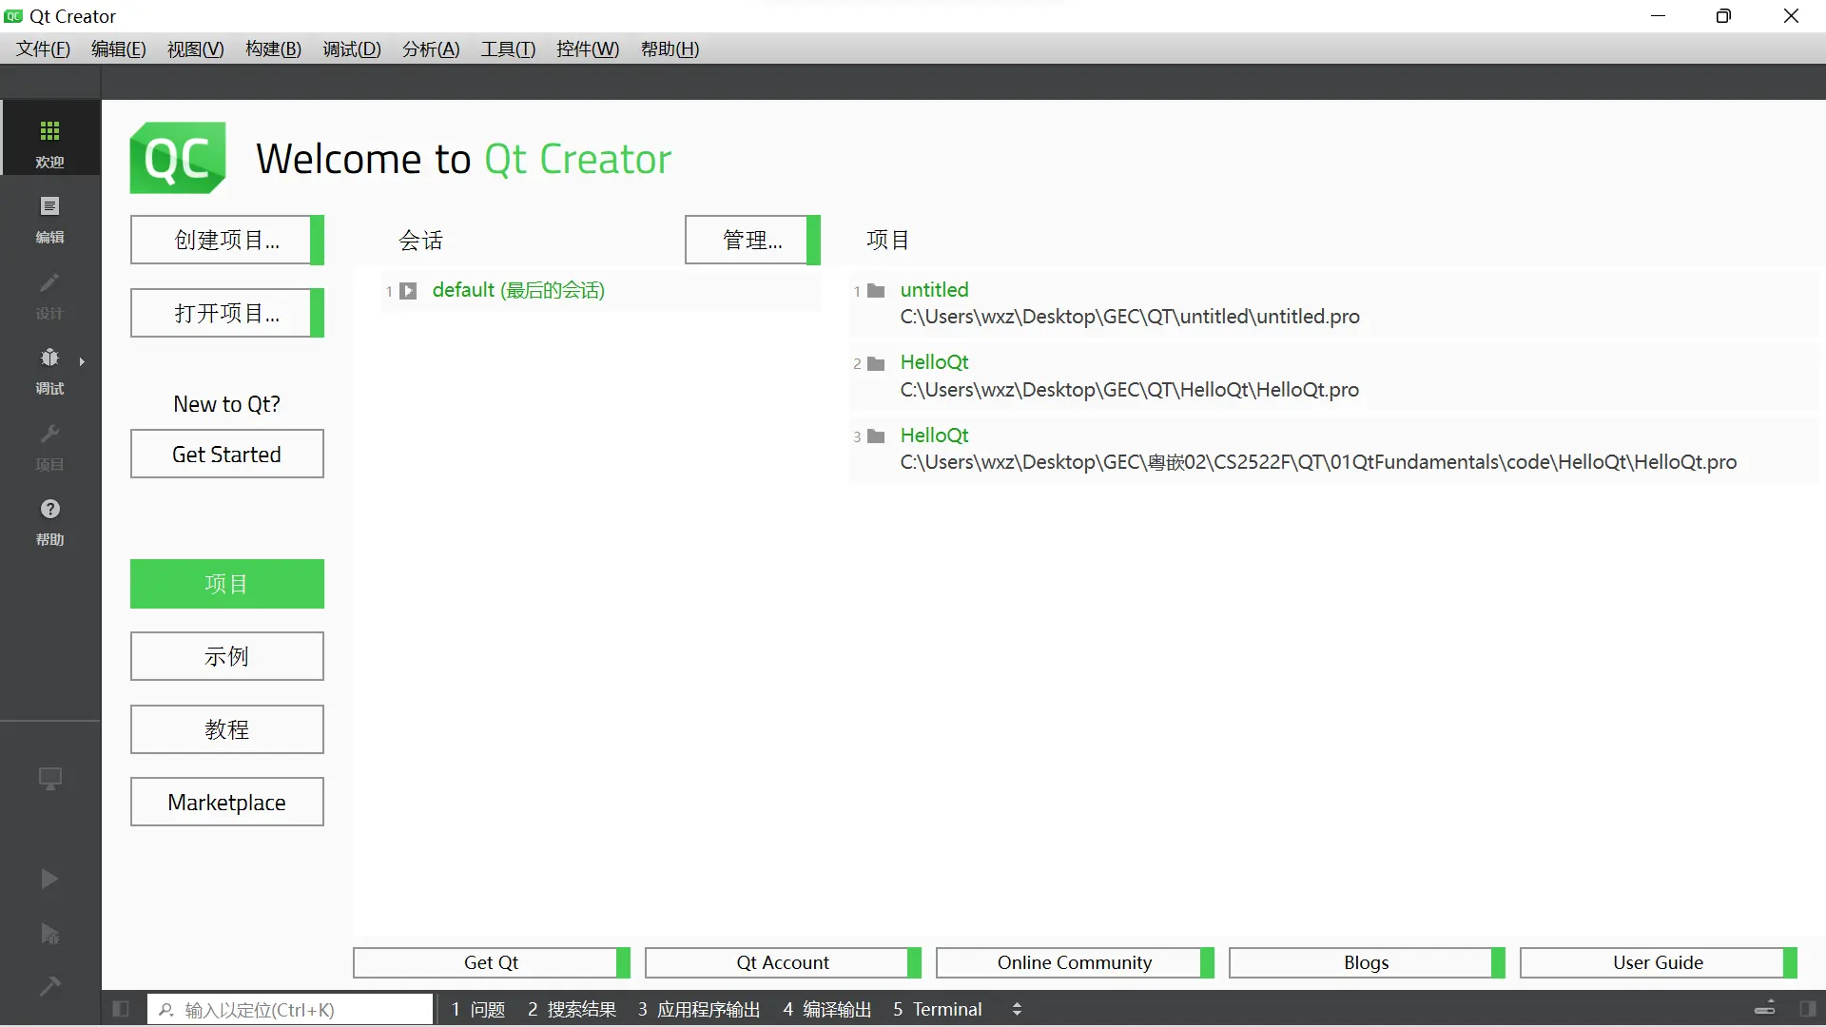
Task: Open HelloQt project in GEC\QT folder
Action: coord(1334,377)
